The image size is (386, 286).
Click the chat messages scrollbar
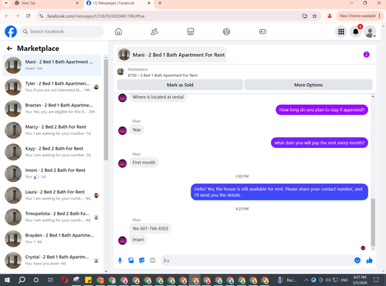(x=373, y=222)
